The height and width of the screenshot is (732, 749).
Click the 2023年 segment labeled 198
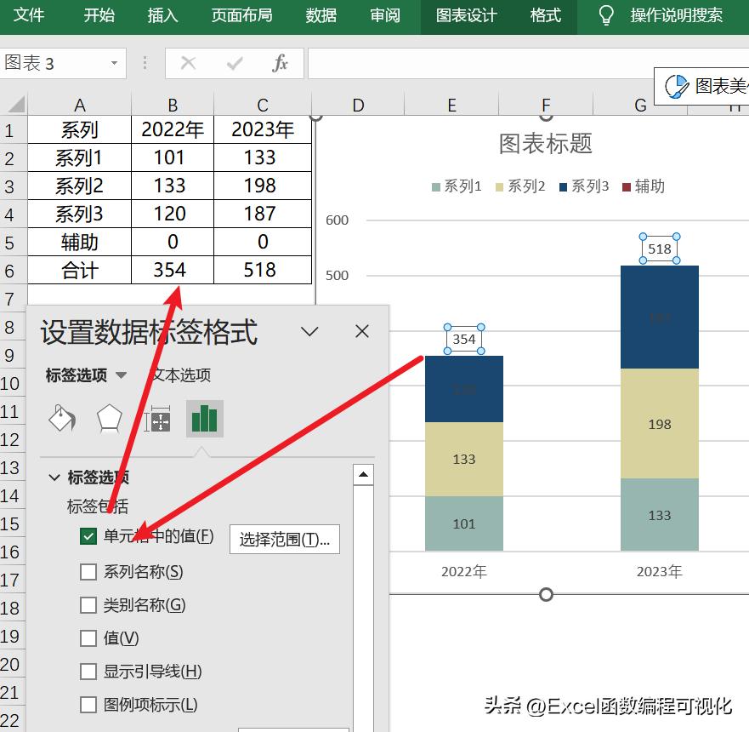click(x=659, y=423)
